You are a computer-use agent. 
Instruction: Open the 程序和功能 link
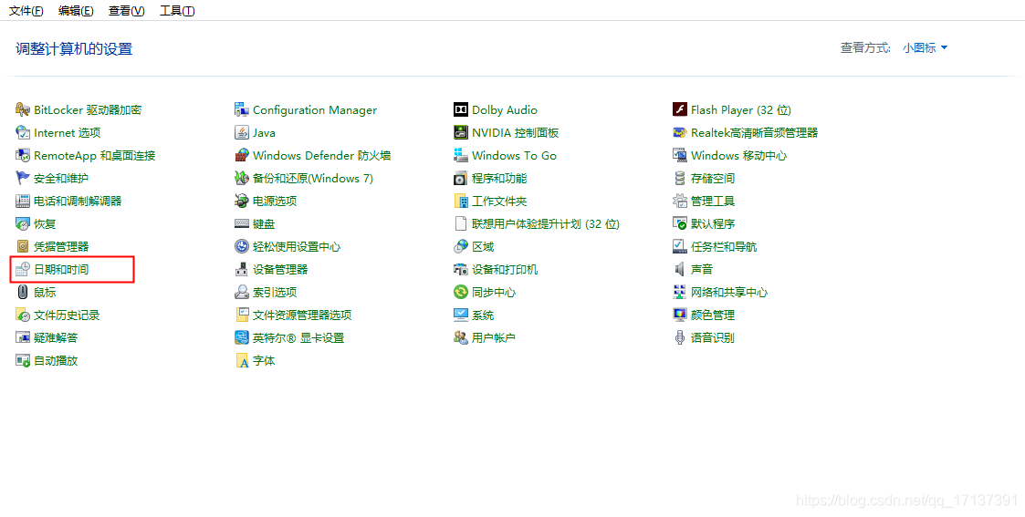[x=499, y=178]
